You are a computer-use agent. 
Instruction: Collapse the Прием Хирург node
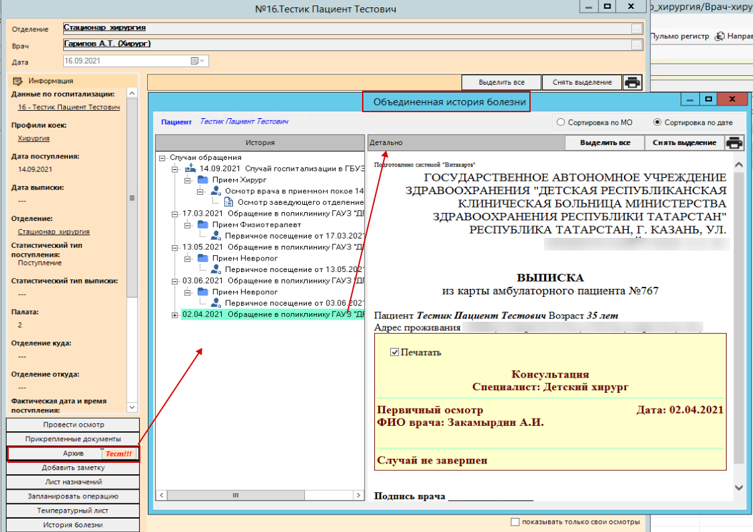[x=188, y=180]
